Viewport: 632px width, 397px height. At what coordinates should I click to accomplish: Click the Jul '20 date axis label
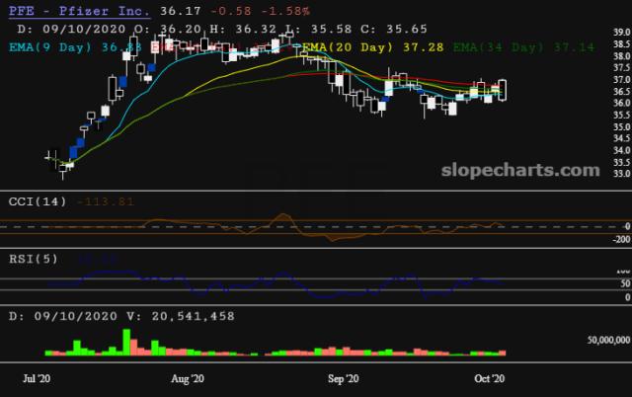pyautogui.click(x=38, y=378)
